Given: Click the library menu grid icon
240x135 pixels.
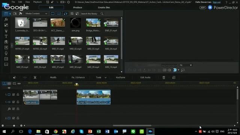Looking at the screenshot, I should coord(72,13).
